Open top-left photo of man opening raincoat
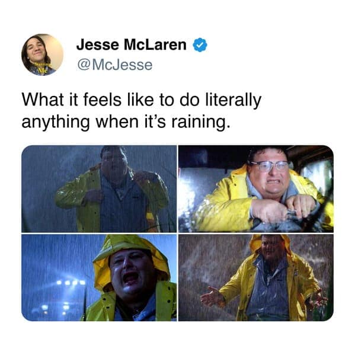This screenshot has height=355, width=355. (x=99, y=188)
